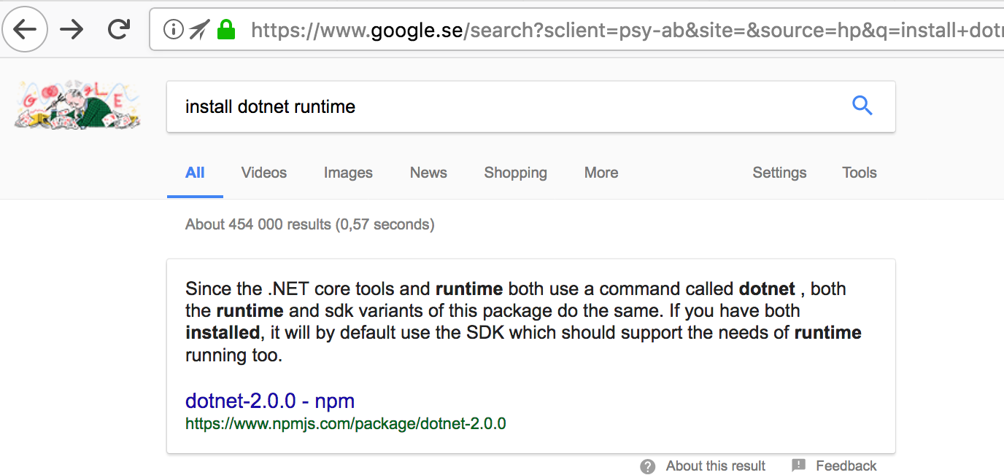The width and height of the screenshot is (1004, 475).
Task: Click the question mark icon beside About this result
Action: 648,466
